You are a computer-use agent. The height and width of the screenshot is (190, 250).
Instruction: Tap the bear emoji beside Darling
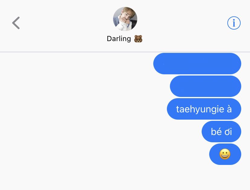138,39
